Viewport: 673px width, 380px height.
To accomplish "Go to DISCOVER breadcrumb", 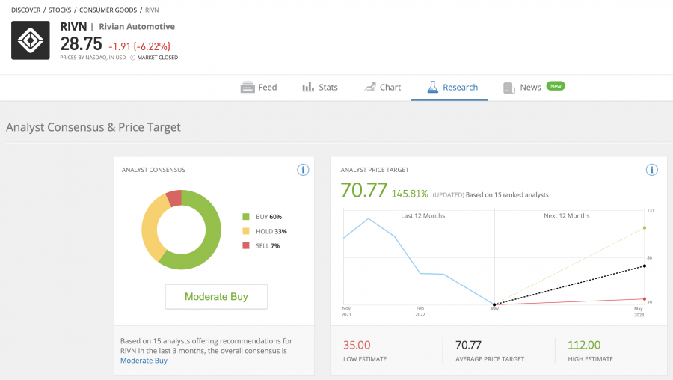I will (25, 10).
